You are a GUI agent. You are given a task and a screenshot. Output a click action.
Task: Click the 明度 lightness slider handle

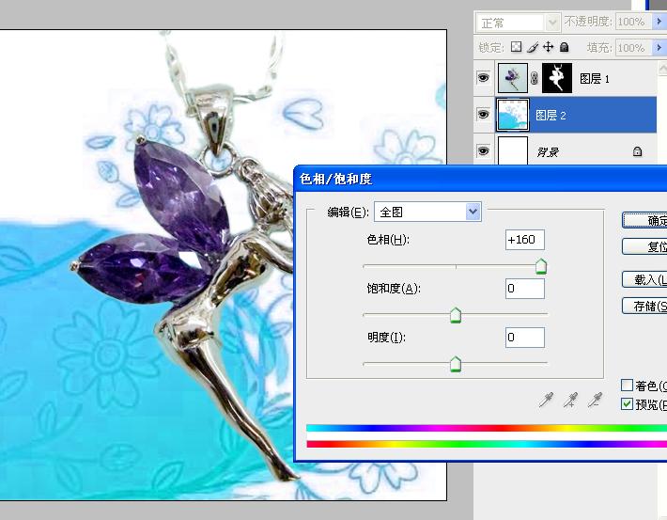456,364
